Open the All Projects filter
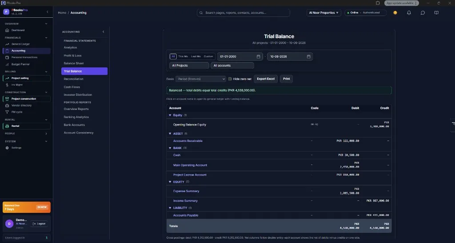The image size is (455, 243). click(189, 66)
